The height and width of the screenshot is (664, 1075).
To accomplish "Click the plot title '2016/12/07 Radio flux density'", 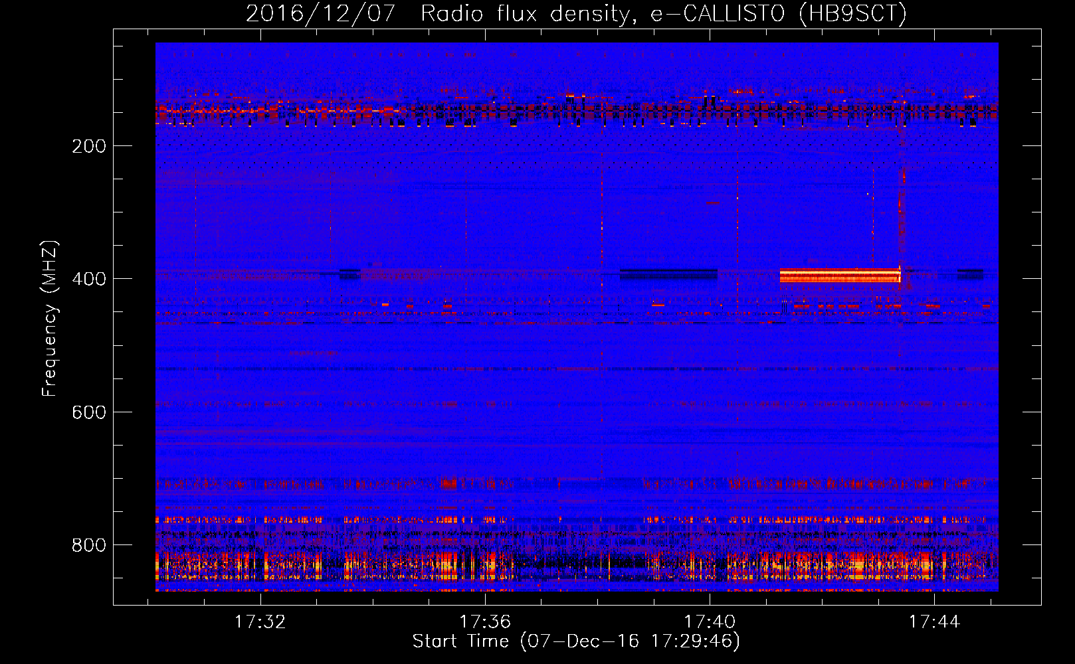I will [576, 13].
